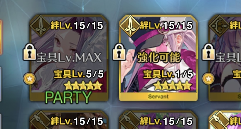Click the green PARTY label
Viewport: 241px width, 129px height.
(x=68, y=97)
